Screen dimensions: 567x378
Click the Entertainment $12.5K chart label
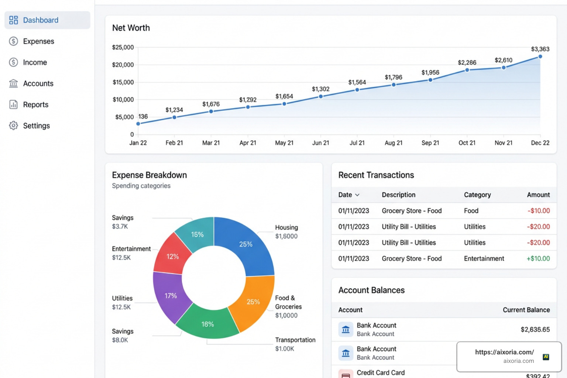131,253
